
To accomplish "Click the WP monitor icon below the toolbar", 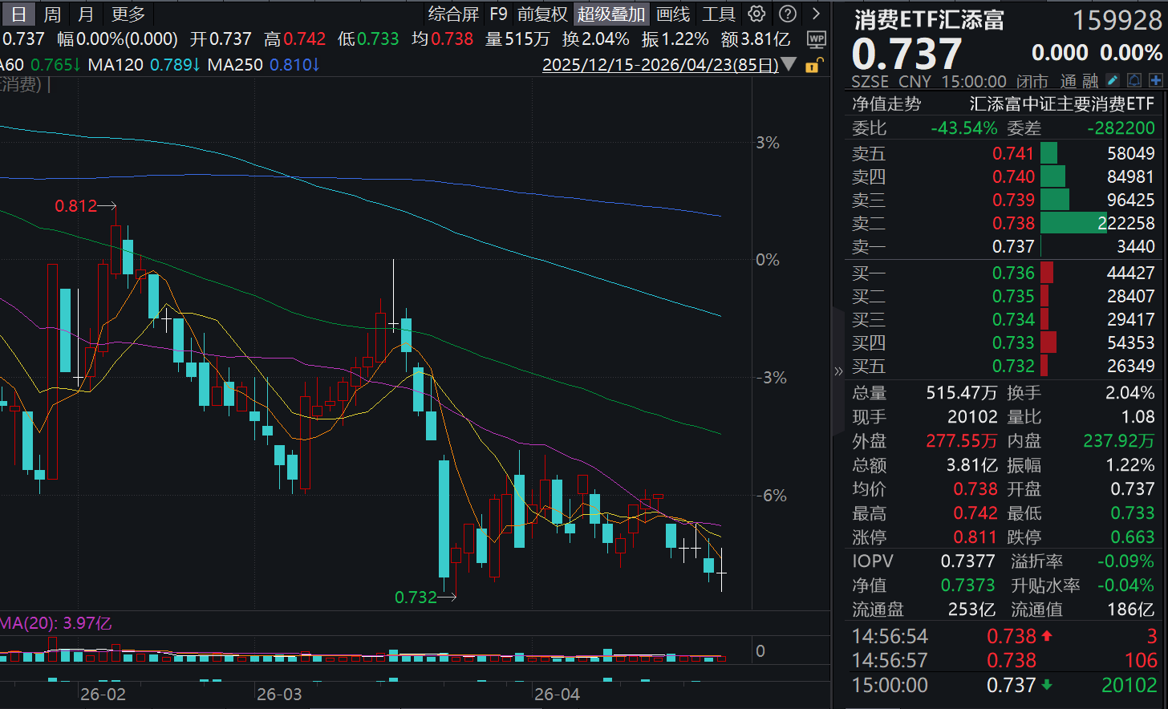I will click(x=817, y=38).
